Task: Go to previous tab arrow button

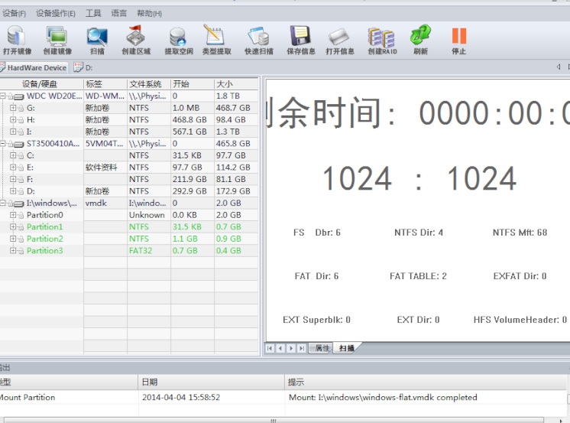Action: (x=280, y=348)
